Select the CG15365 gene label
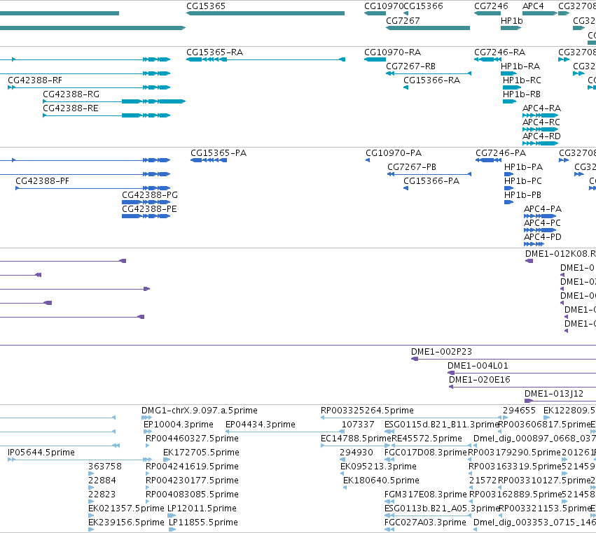The width and height of the screenshot is (596, 533). (x=206, y=6)
